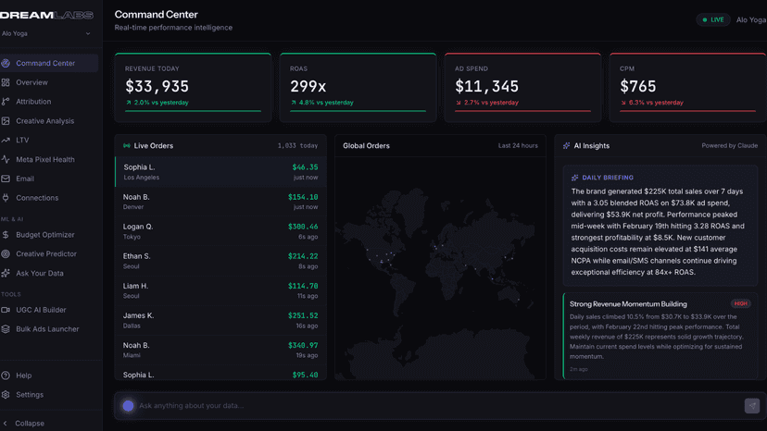This screenshot has height=431, width=767.
Task: Open the Budget Optimizer
Action: [49, 235]
